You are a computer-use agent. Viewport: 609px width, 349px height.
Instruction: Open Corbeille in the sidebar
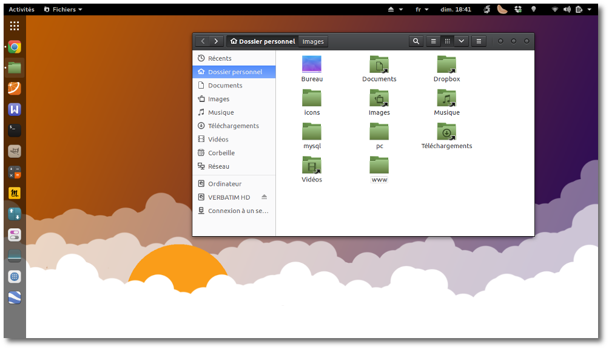click(234, 153)
